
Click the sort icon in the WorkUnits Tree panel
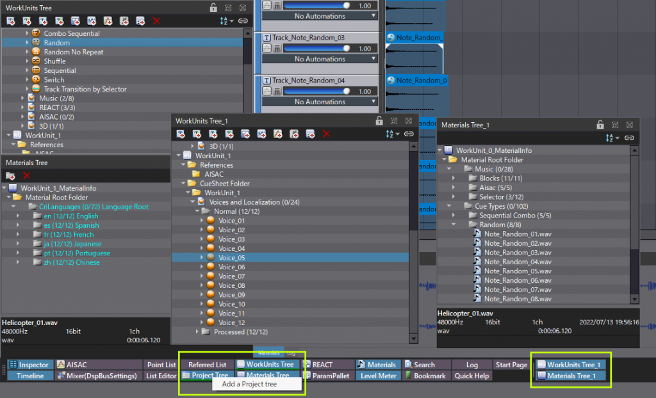click(x=224, y=20)
